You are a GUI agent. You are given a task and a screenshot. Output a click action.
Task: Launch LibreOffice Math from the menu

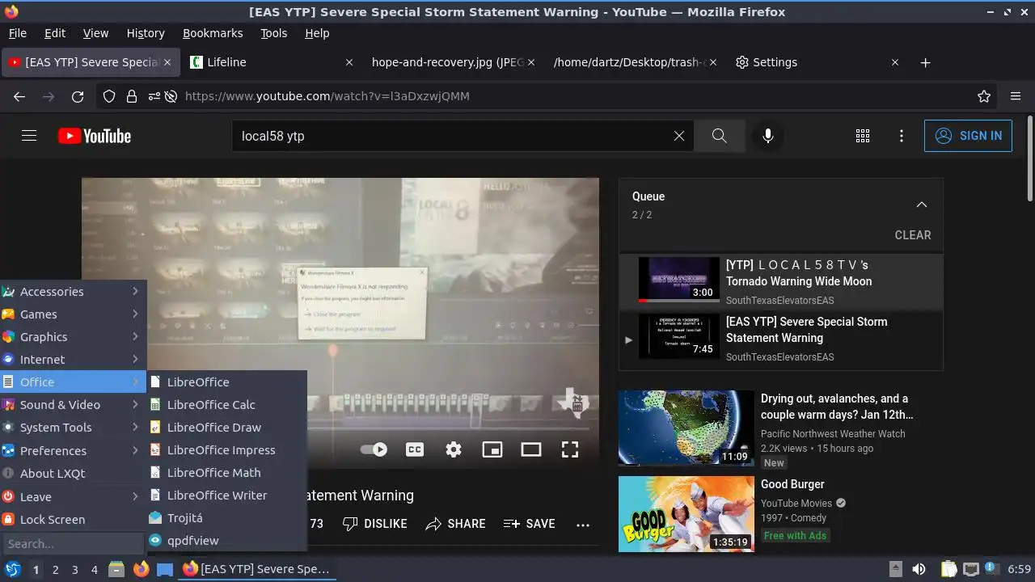[x=226, y=472]
